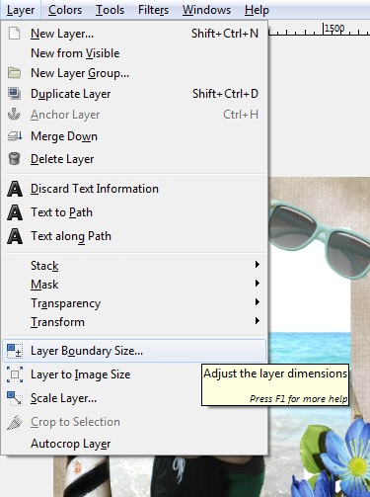Choose Merge Down menu entry
Screen dimensions: 370x497
[134, 136]
